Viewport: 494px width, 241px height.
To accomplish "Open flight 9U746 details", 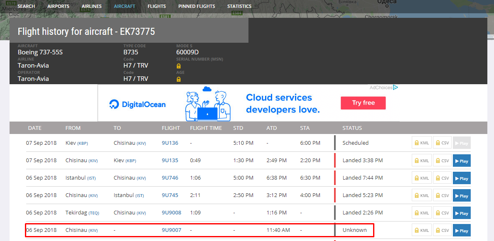I will coord(170,178).
